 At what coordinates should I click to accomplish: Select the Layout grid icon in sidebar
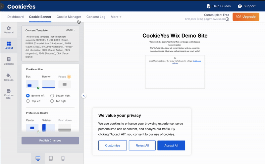[9, 44]
